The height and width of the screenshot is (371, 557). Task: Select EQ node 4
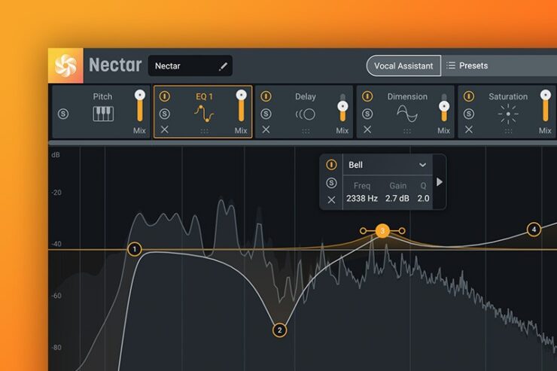(x=534, y=230)
